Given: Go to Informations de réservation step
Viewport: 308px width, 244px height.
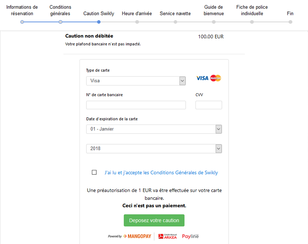Looking at the screenshot, I should 22,22.
